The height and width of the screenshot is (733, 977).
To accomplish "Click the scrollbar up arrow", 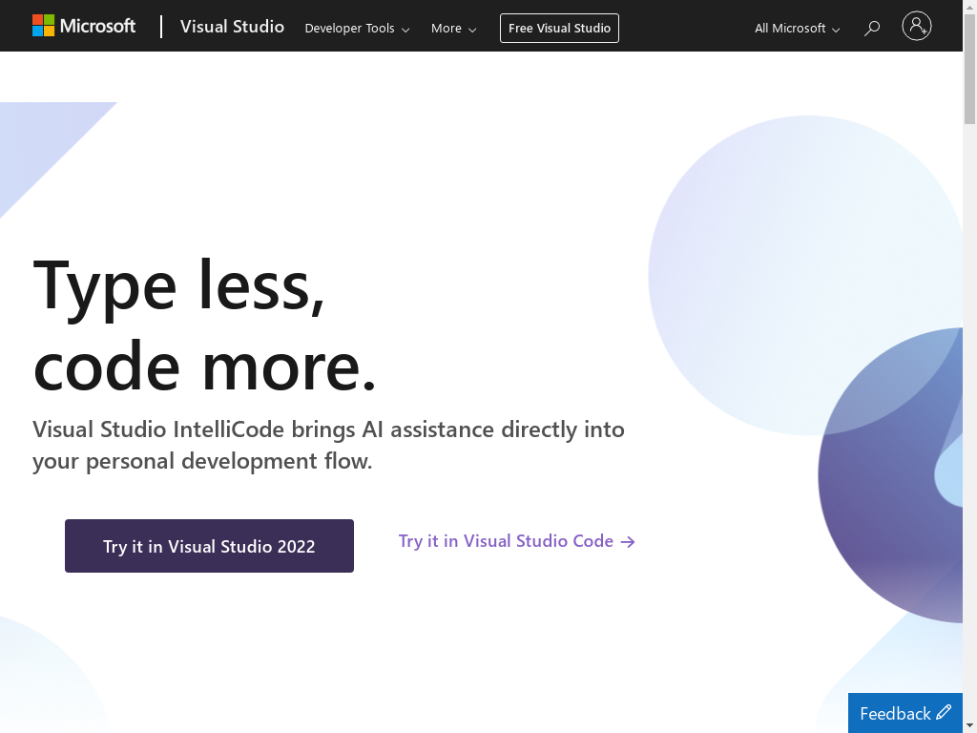I will click(x=969, y=7).
